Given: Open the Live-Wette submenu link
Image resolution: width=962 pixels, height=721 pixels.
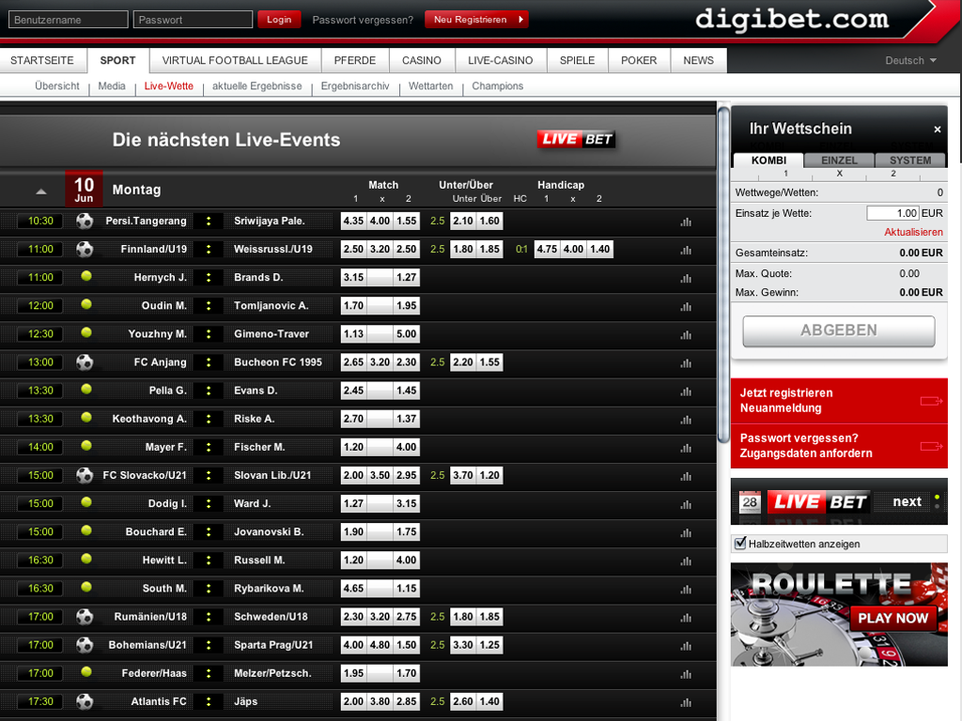Looking at the screenshot, I should [169, 86].
